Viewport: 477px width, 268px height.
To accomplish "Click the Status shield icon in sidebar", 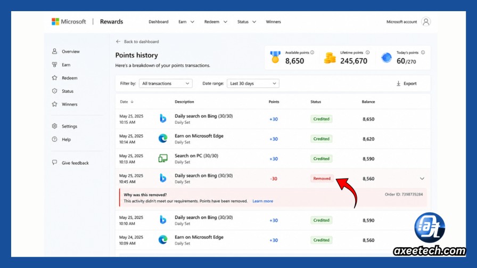I will tap(54, 91).
